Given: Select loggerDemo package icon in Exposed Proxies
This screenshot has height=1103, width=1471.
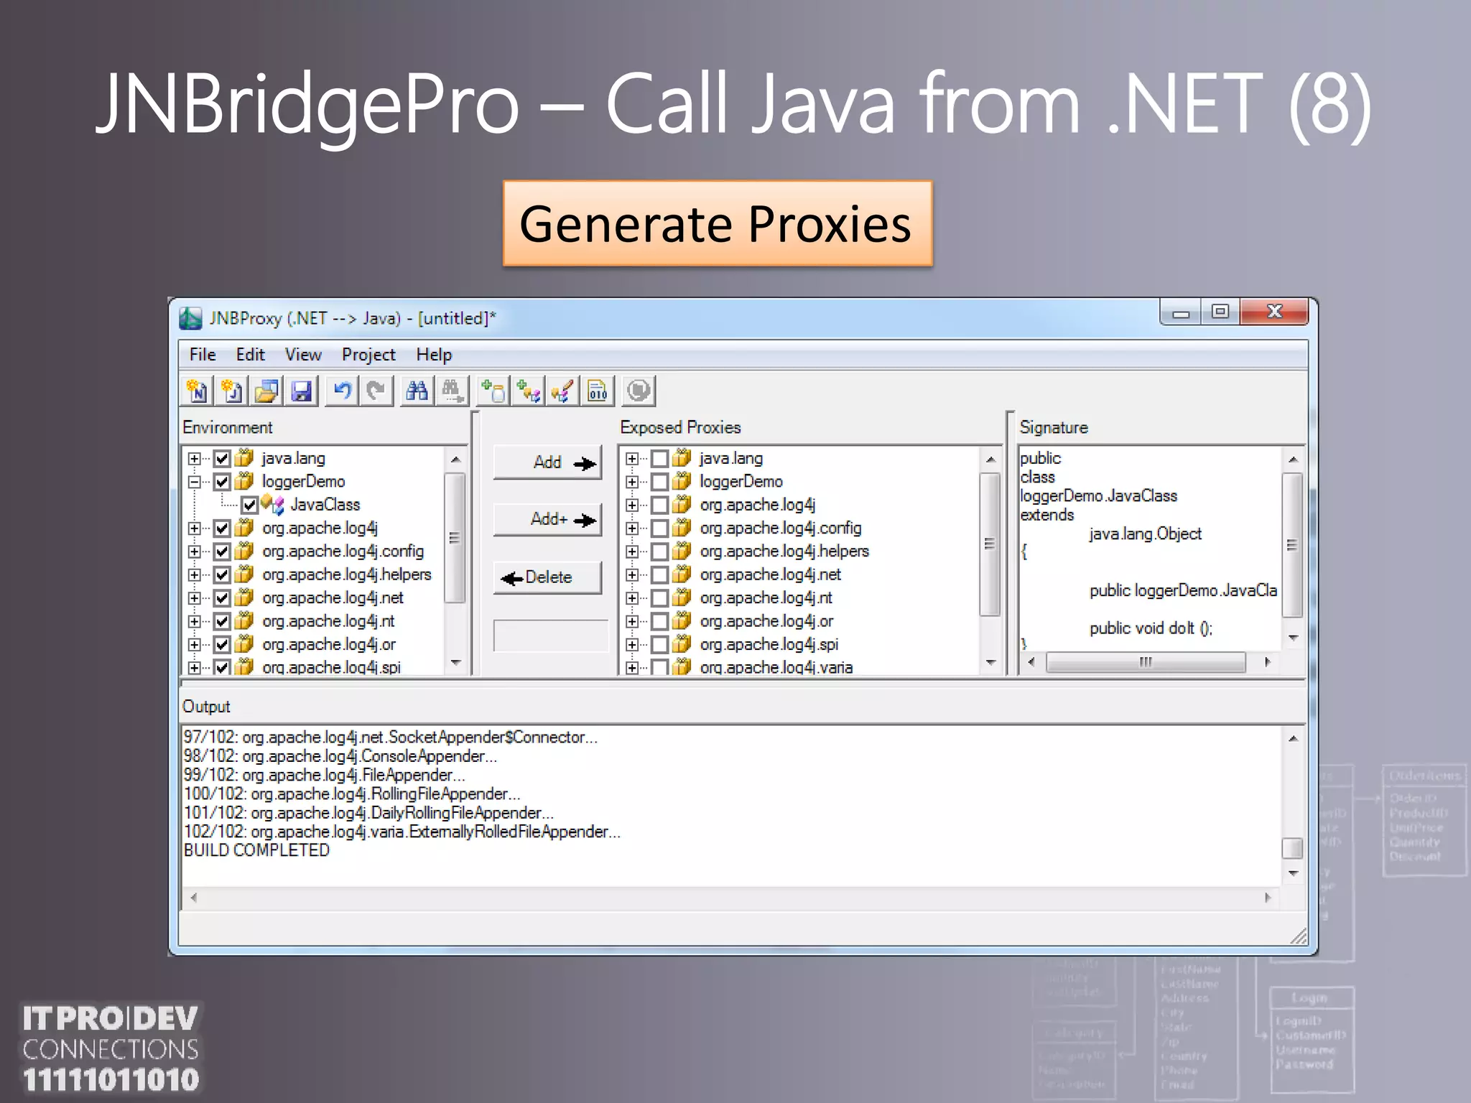Looking at the screenshot, I should point(682,480).
